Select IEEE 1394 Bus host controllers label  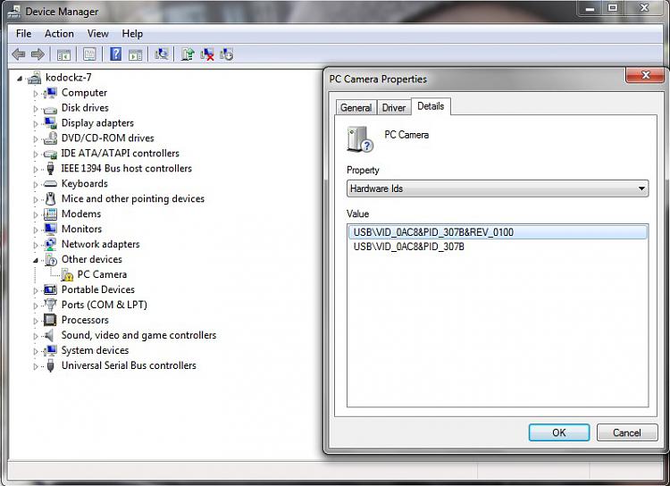click(127, 168)
